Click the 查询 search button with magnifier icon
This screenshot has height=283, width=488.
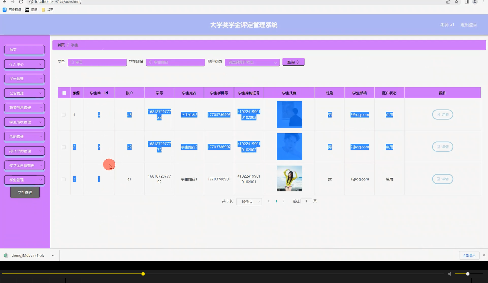click(x=293, y=62)
